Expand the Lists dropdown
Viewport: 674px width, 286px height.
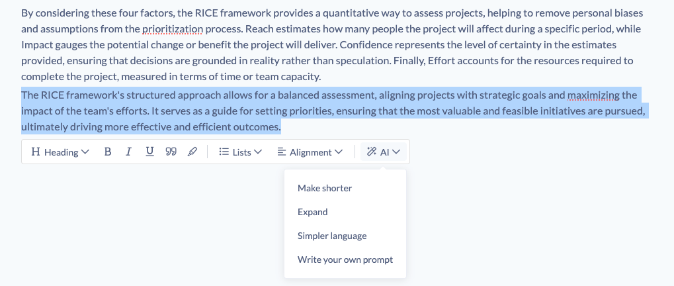[241, 152]
